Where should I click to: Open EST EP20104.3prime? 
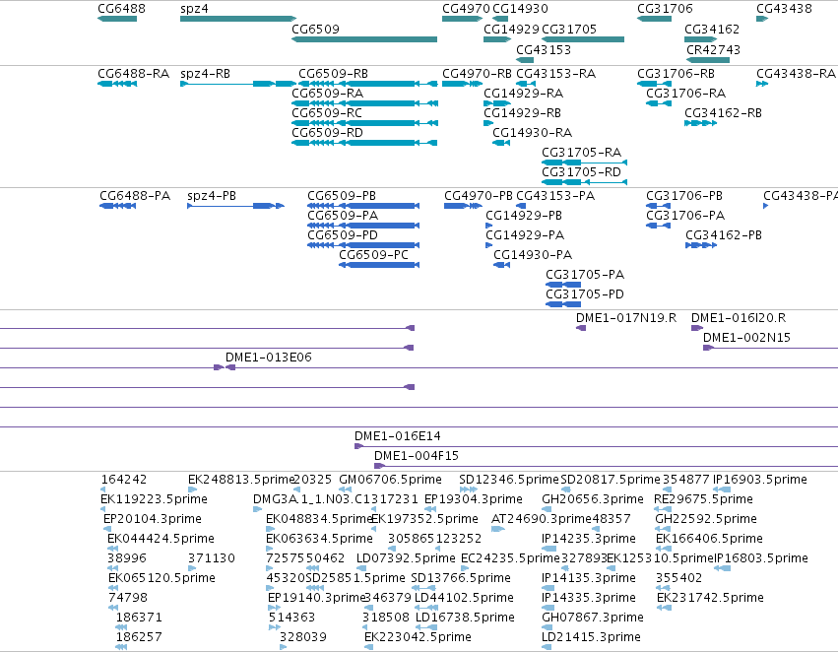107,529
